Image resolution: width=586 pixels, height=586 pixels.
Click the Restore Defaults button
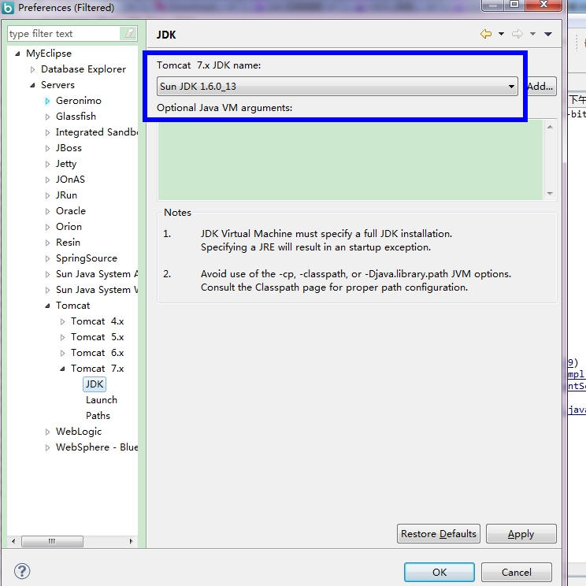coord(439,534)
